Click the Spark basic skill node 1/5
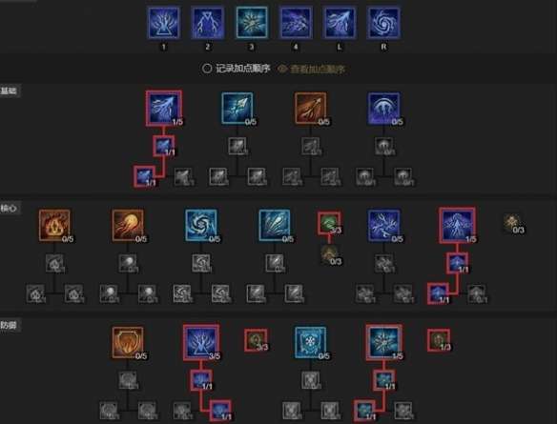 point(164,108)
